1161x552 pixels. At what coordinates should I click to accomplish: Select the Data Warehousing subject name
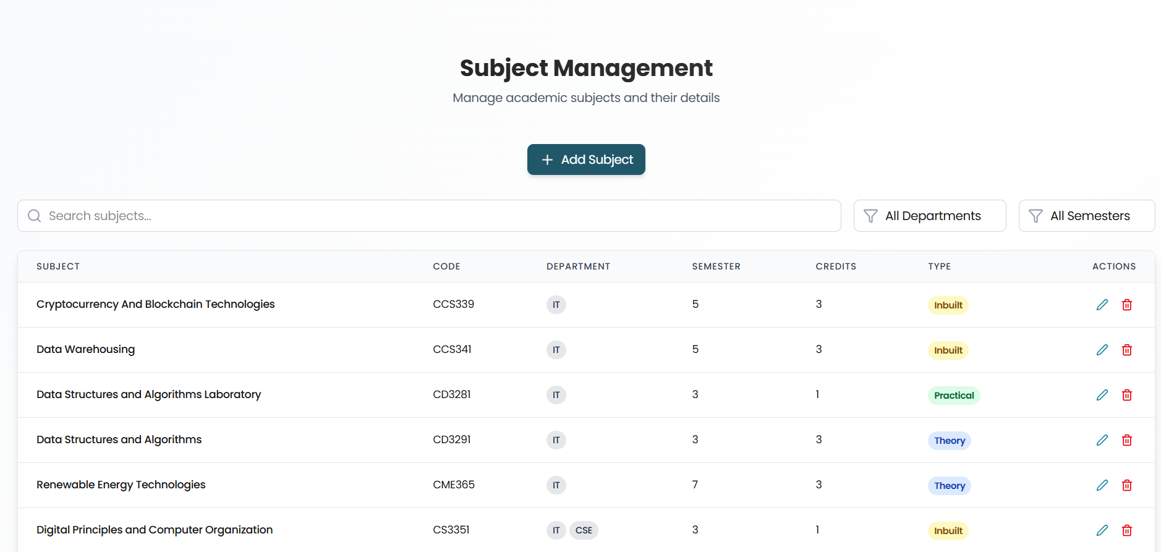(x=85, y=349)
